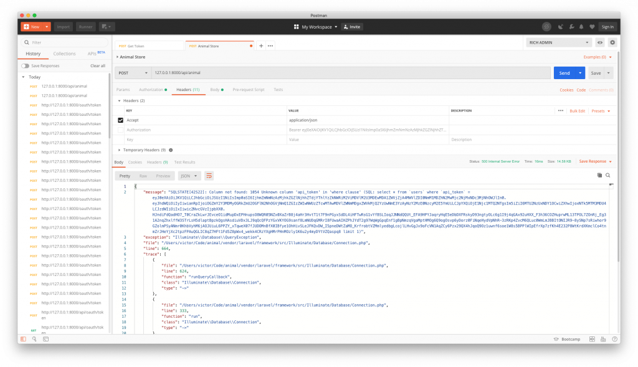Open the New button dropdown arrow
Screen dimensions: 638x367
(47, 27)
